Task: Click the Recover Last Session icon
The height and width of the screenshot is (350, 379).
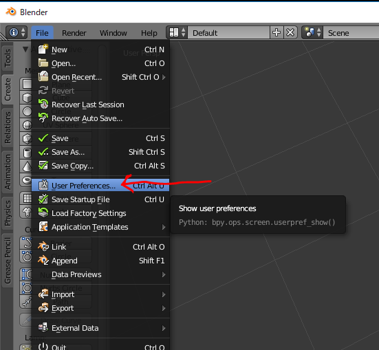Action: coord(43,105)
